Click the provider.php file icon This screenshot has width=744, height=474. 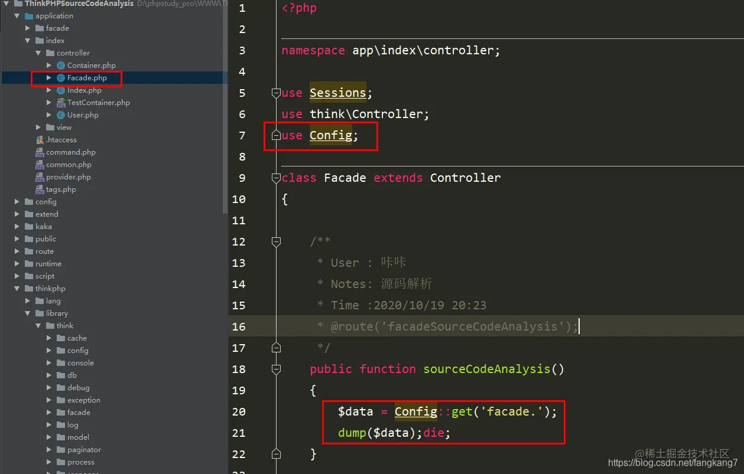coord(40,177)
